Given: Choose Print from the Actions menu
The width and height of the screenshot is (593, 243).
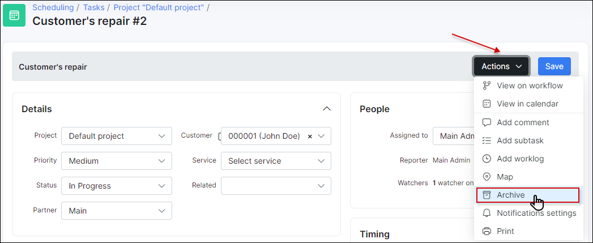Looking at the screenshot, I should click(530, 231).
